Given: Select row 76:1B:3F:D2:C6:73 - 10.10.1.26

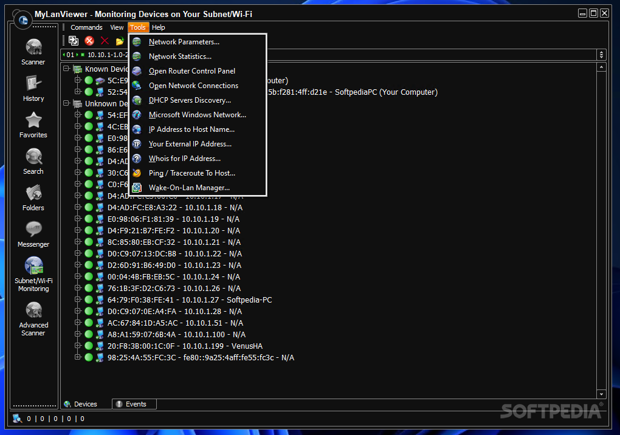Looking at the screenshot, I should coord(174,289).
